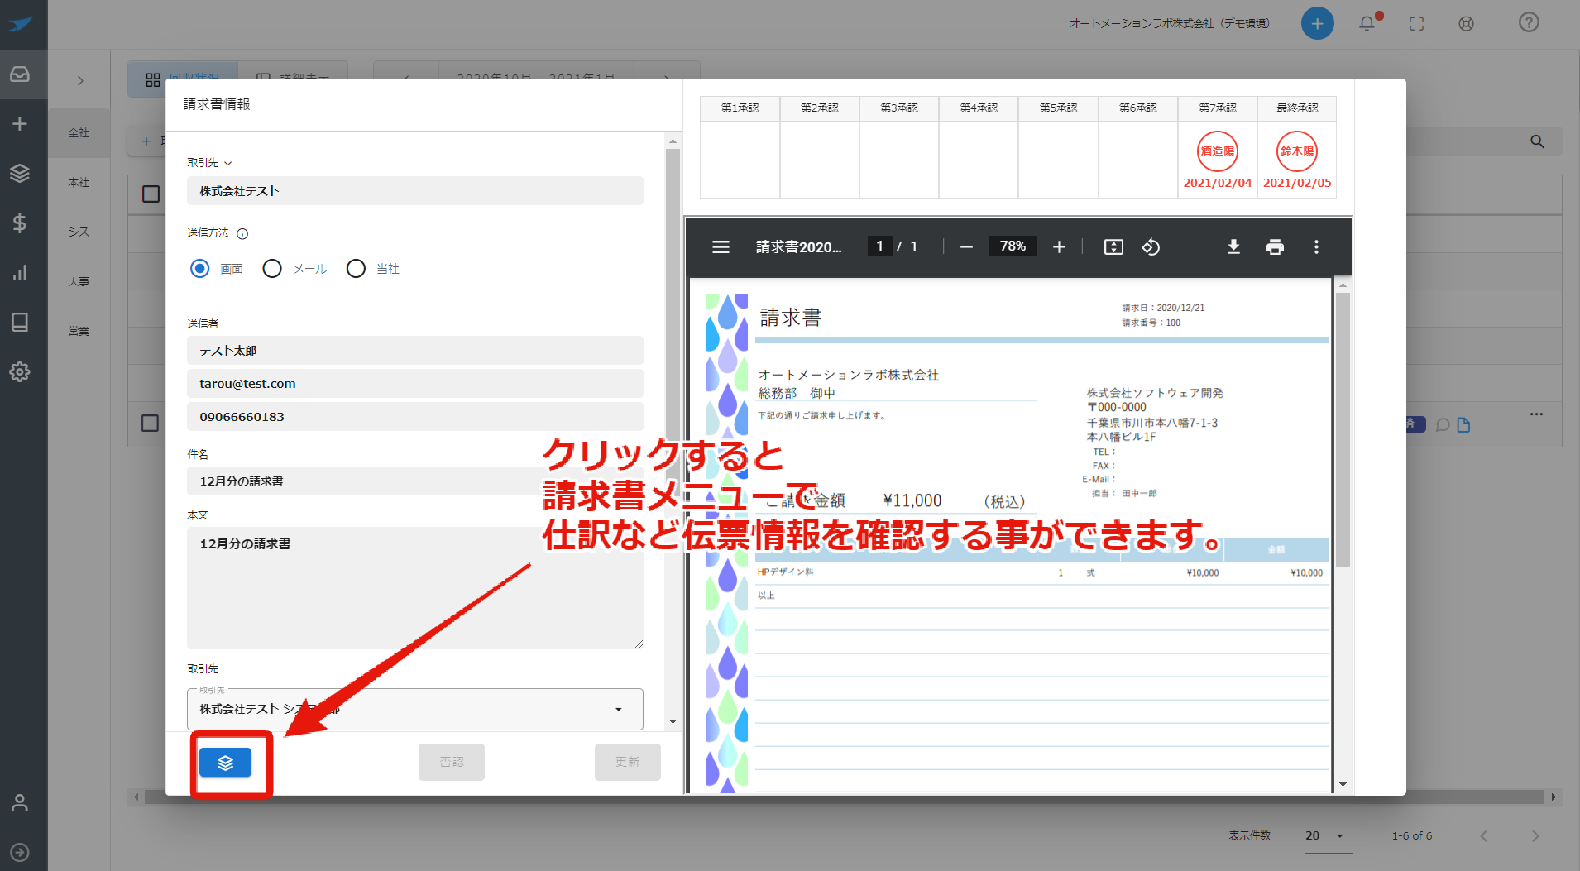Click the 件名 field 12月分の請求書
Viewport: 1580px width, 871px height.
coord(414,481)
